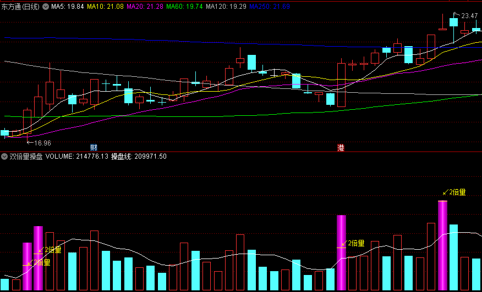
Task: Click the 23.47 high price label
Action: (x=470, y=15)
